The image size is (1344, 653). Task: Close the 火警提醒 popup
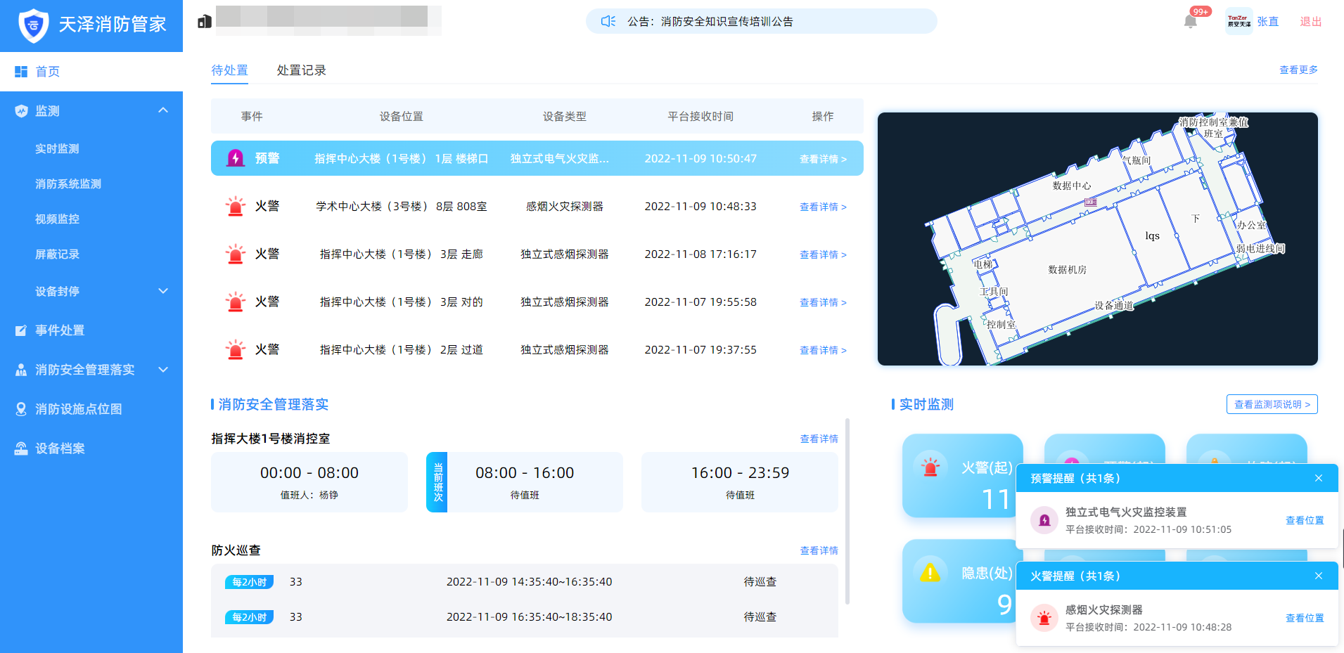tap(1318, 576)
